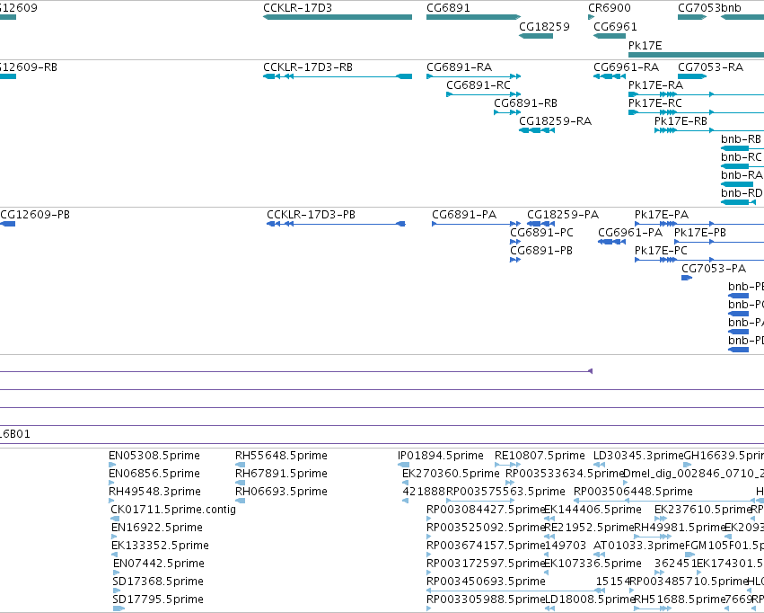Select transcript bnb-RA
Viewport: 764px width, 613px height.
click(737, 184)
